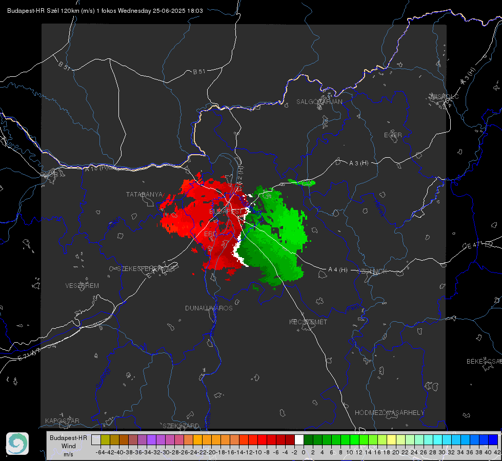Click the small isolated green echo northeast of Budapest
Screen dimensions: 502x461
[303, 183]
